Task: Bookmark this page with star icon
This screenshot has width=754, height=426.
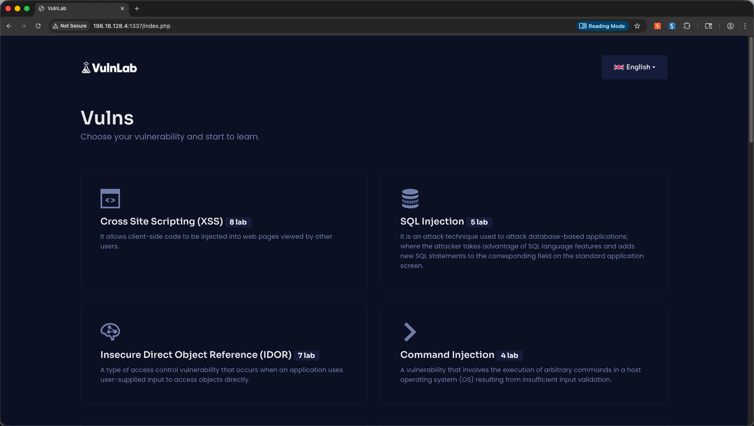Action: coord(637,26)
